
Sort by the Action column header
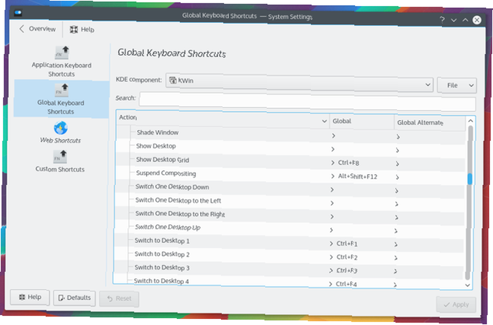tap(223, 119)
